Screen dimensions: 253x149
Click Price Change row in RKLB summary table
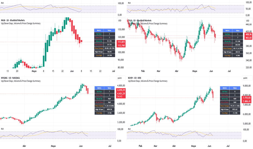[105, 48]
